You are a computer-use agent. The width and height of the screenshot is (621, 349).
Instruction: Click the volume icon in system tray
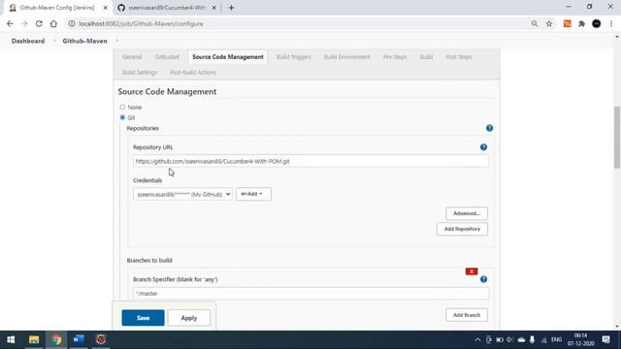tap(509, 339)
